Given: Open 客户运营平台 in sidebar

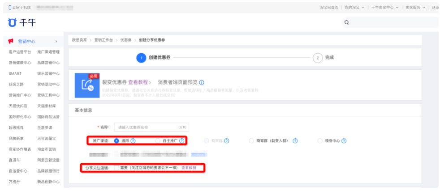Looking at the screenshot, I should click(x=20, y=52).
